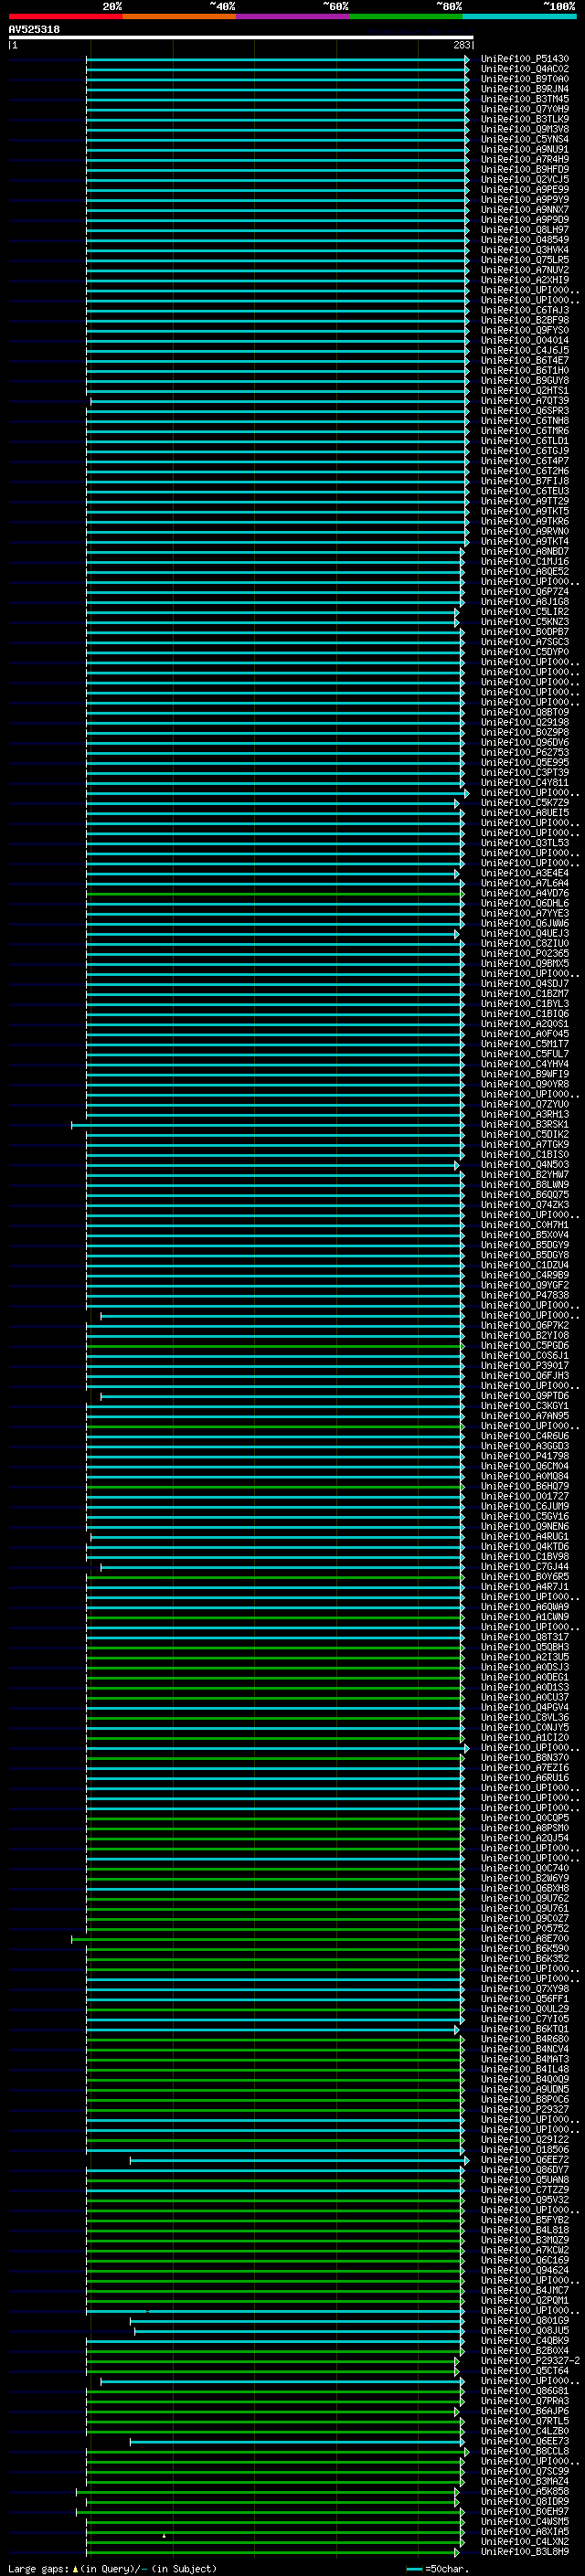585x2576 pixels.
Task: Select hit label UniRef100_P39017
Action: [524, 1366]
